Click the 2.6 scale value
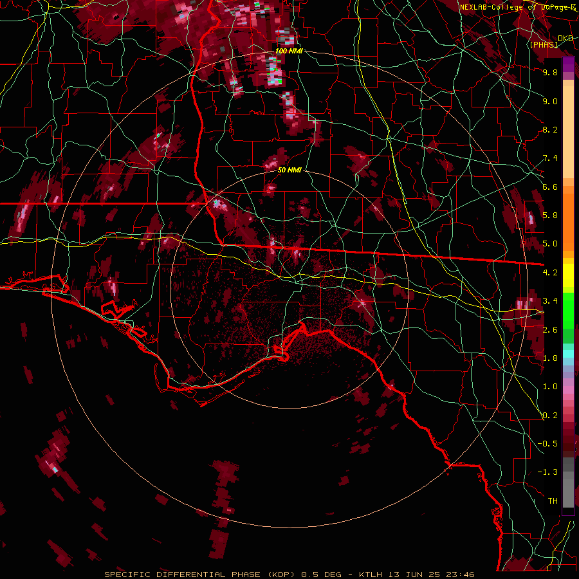The height and width of the screenshot is (579, 579). (550, 330)
